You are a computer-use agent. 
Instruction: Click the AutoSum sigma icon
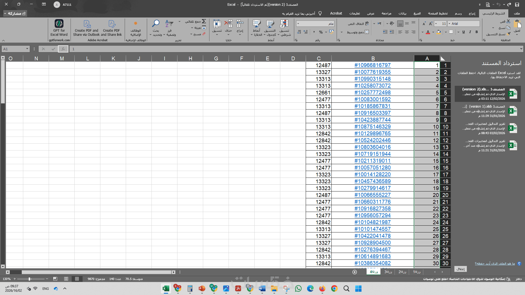[x=204, y=21]
